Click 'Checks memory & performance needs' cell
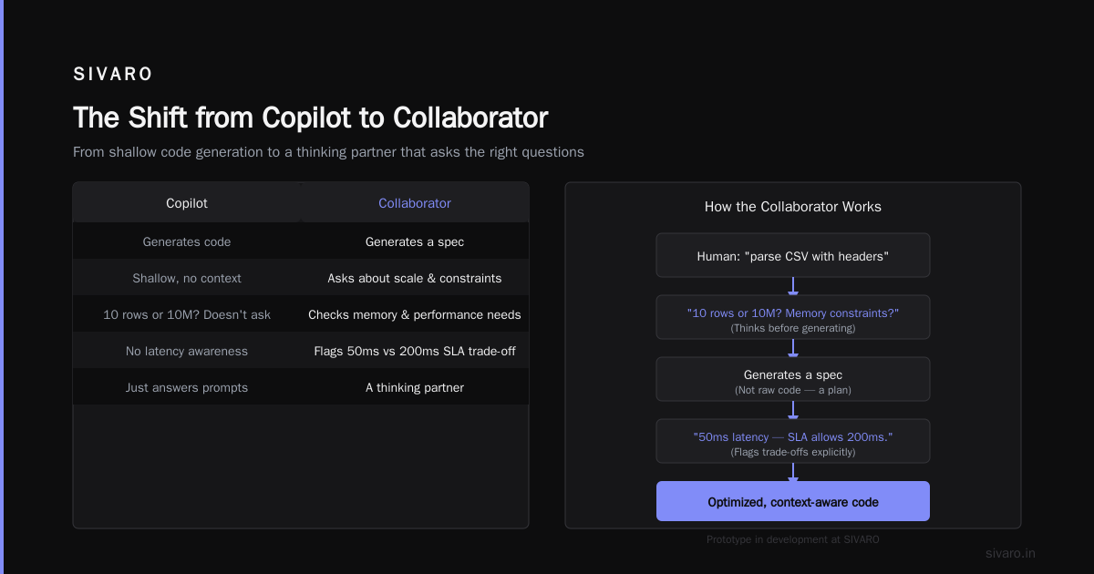The height and width of the screenshot is (574, 1094). click(x=415, y=314)
